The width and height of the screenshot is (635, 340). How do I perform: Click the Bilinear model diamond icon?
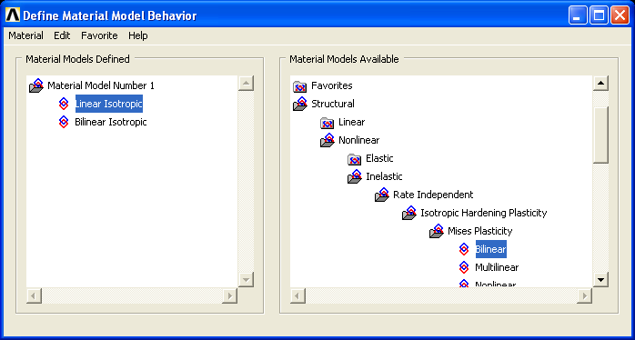[x=464, y=249]
